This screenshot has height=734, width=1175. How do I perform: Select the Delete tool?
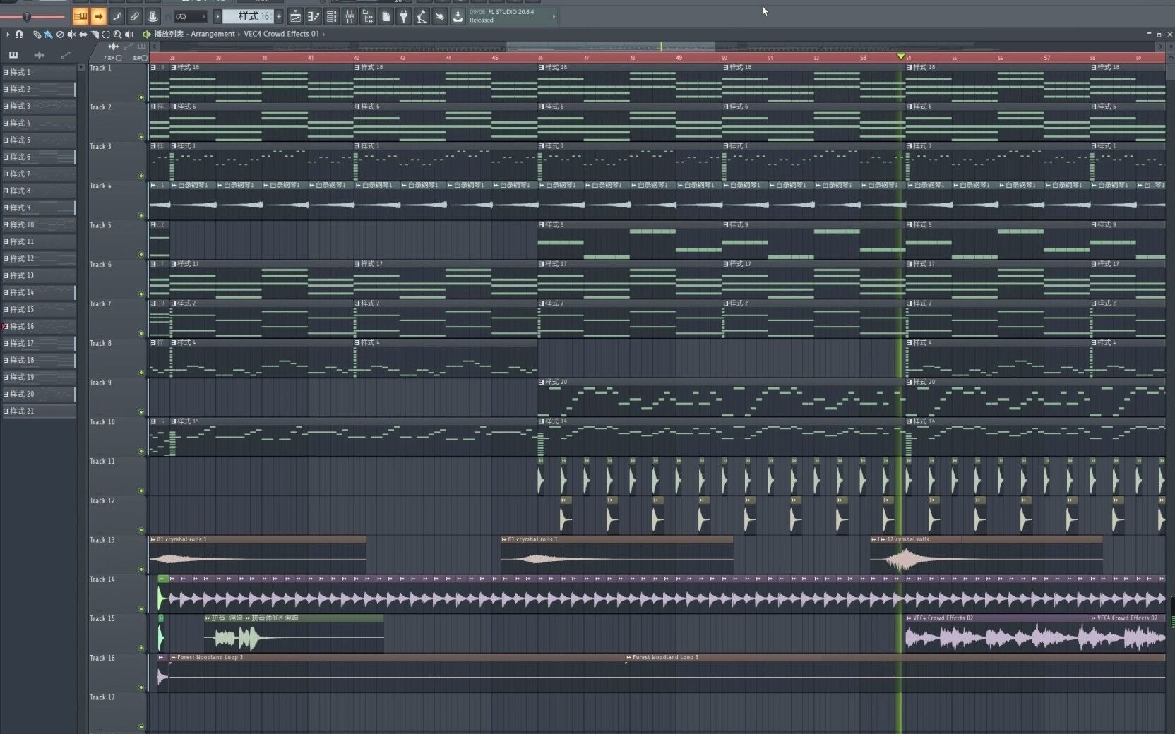(x=60, y=34)
